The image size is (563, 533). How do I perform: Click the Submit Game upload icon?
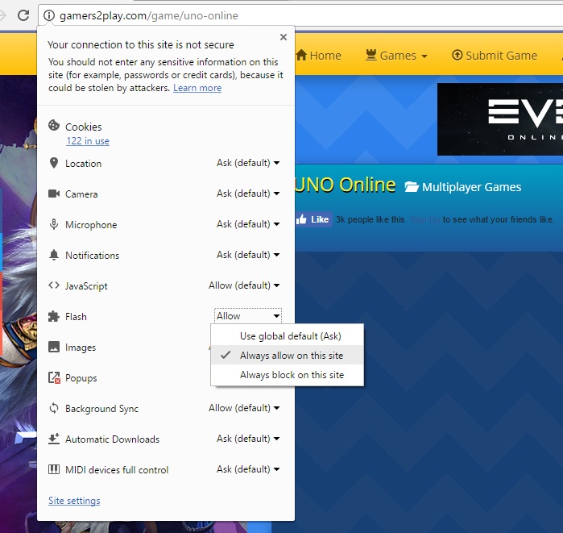[457, 55]
